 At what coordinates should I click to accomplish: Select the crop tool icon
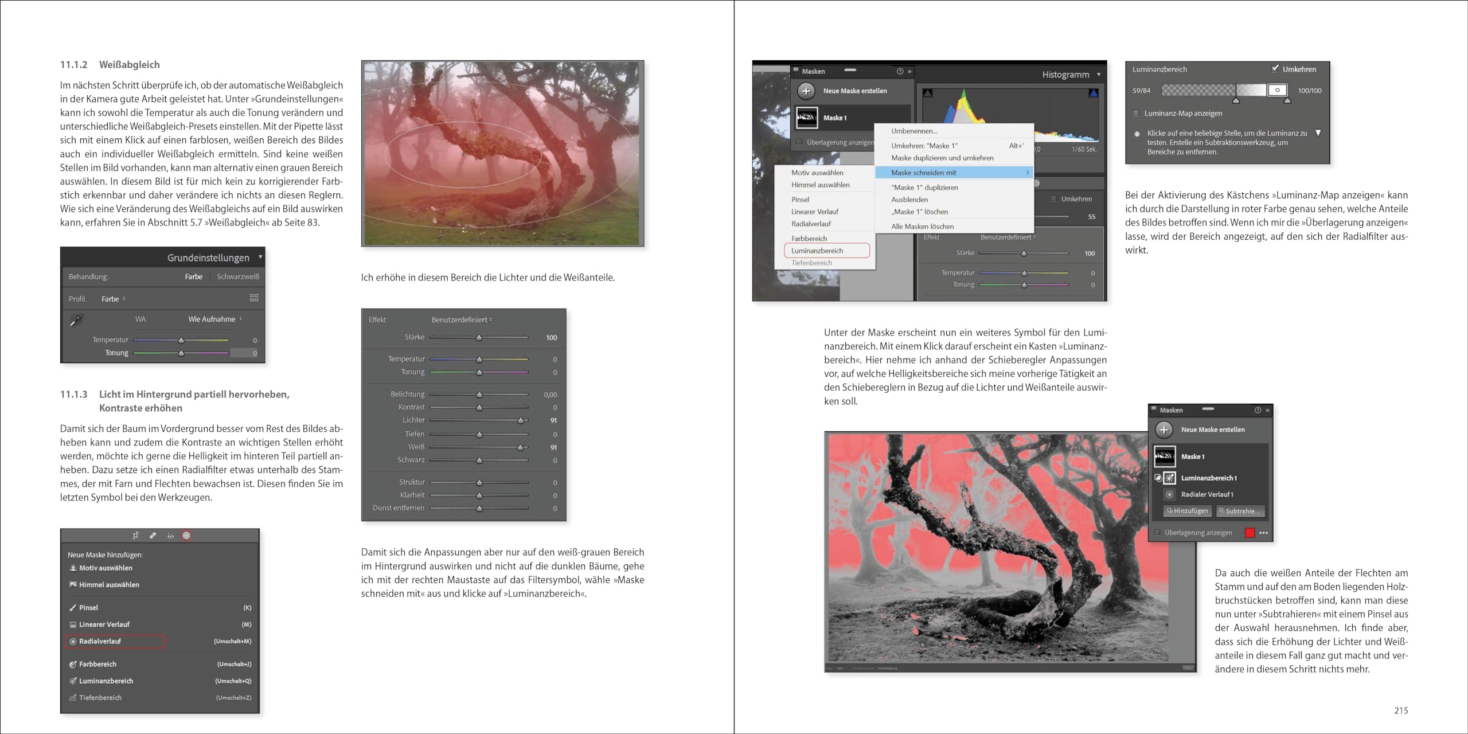(135, 535)
